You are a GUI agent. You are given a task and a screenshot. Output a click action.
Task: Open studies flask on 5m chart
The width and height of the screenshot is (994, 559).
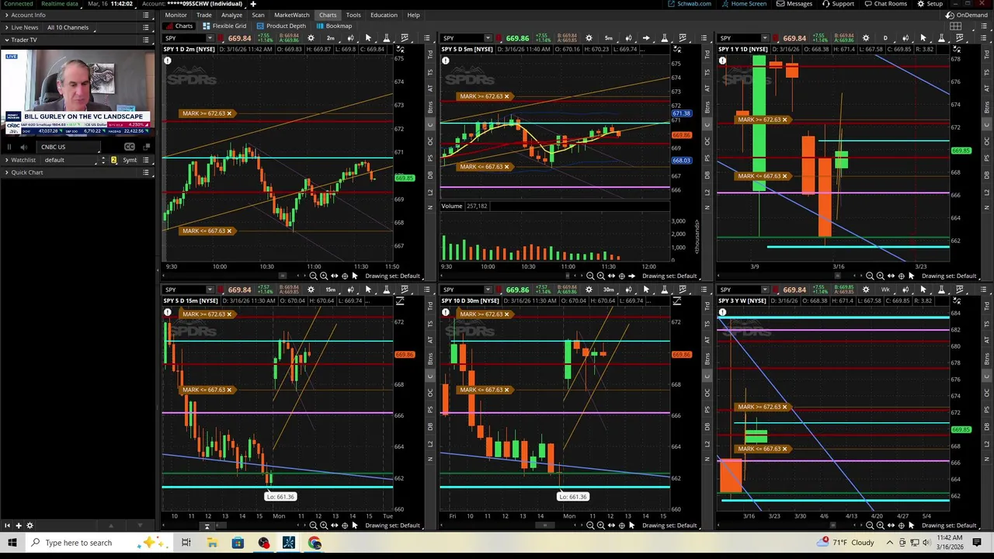pos(664,38)
